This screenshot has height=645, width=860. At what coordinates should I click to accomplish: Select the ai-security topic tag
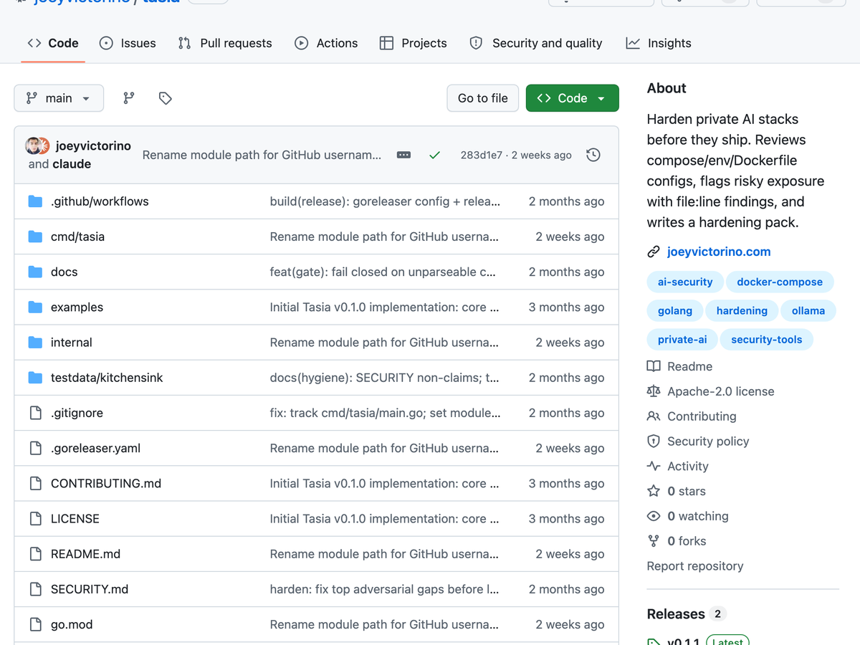pos(685,282)
